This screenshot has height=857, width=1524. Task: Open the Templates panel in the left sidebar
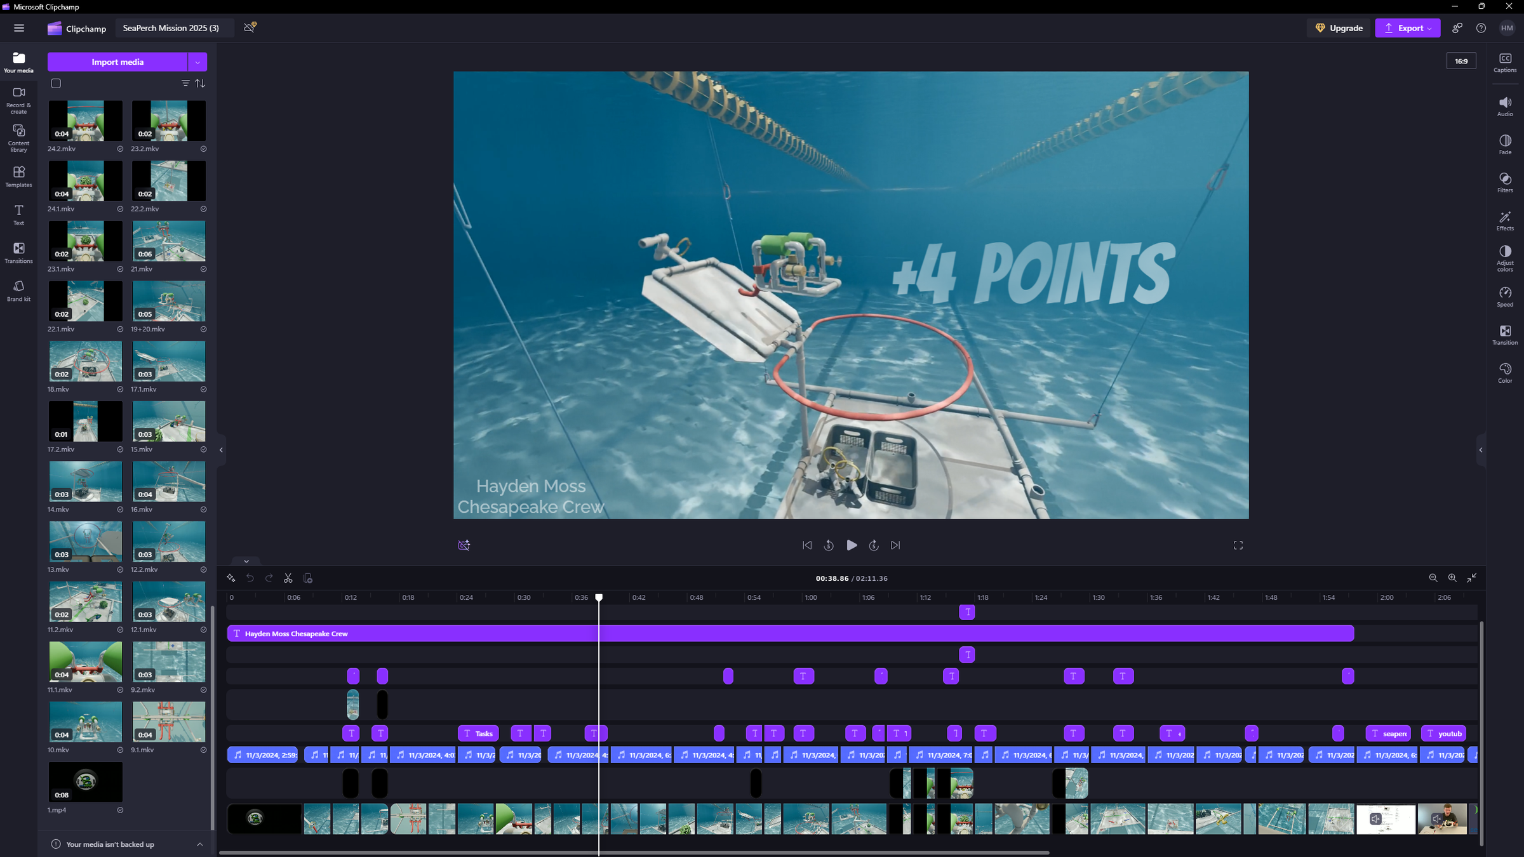pyautogui.click(x=18, y=176)
